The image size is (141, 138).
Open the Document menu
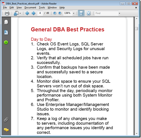pyautogui.click(x=30, y=8)
